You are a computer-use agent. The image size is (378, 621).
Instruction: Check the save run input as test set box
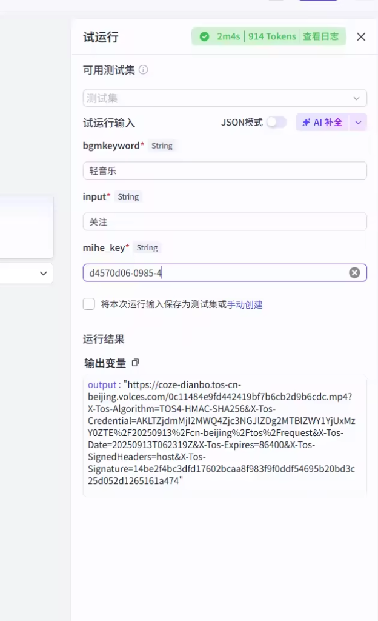(89, 304)
